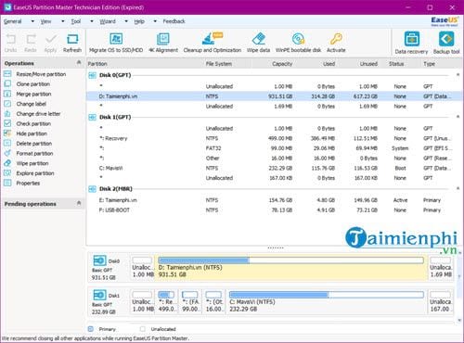The width and height of the screenshot is (464, 343).
Task: Collapse the Operations panel
Action: pyautogui.click(x=79, y=63)
